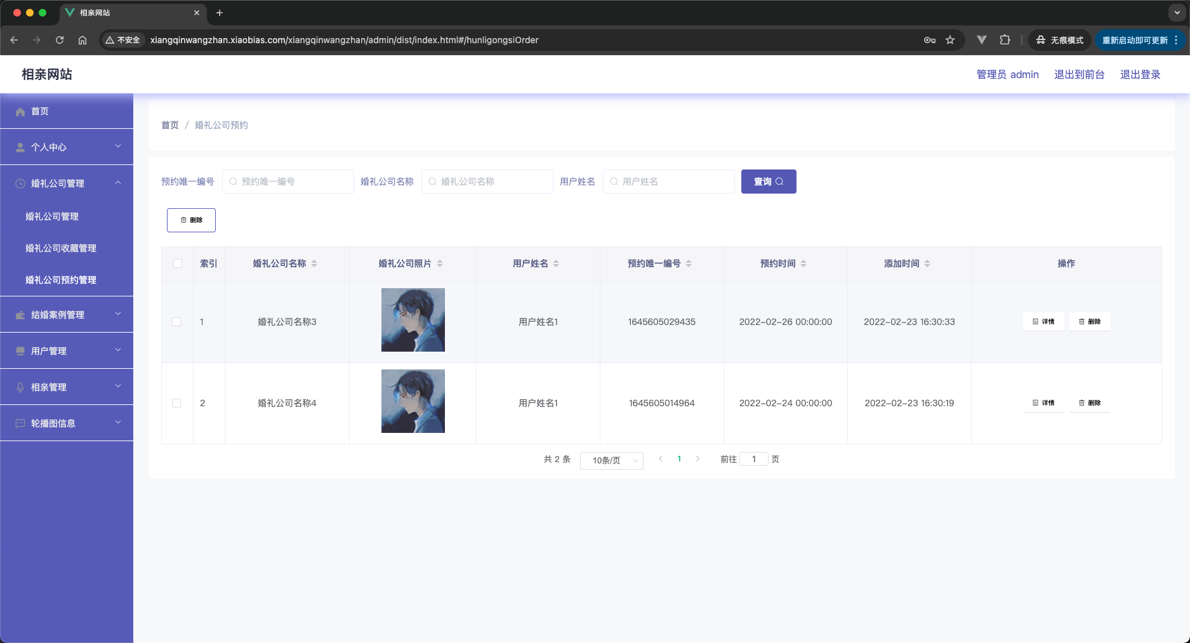This screenshot has height=643, width=1190.
Task: Open the tab search dropdown arrow
Action: [1177, 13]
